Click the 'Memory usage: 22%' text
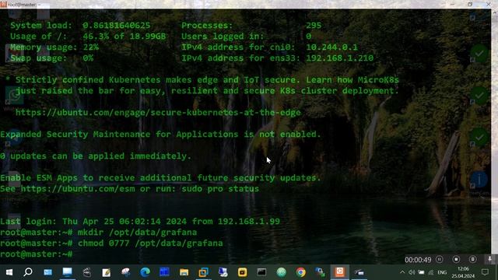498x280 pixels. (x=54, y=47)
